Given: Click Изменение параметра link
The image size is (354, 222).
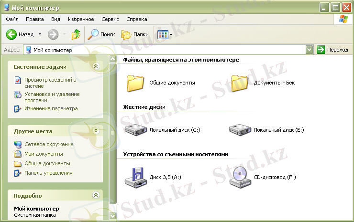Looking at the screenshot, I should pyautogui.click(x=51, y=109).
